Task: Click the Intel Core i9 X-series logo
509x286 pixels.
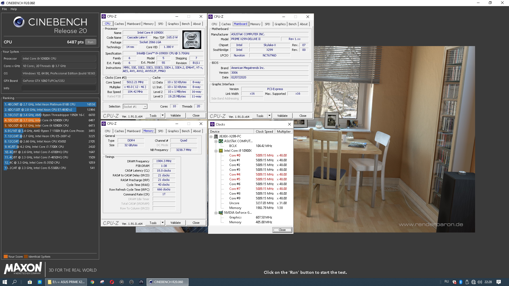Action: point(192,40)
